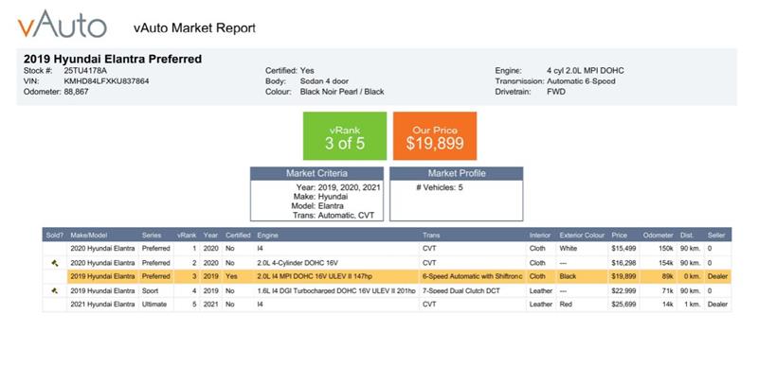The height and width of the screenshot is (385, 758).
Task: Sort by the Series column header
Action: click(x=152, y=235)
